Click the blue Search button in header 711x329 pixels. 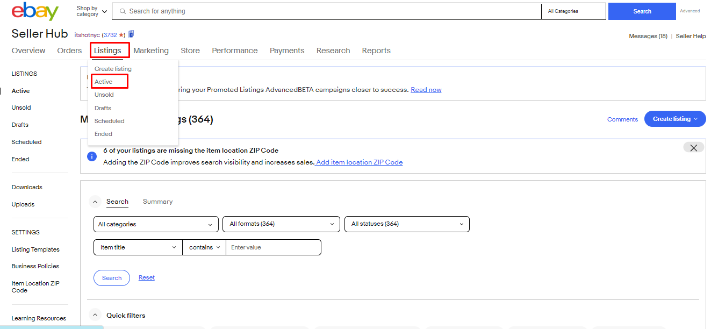pos(642,11)
